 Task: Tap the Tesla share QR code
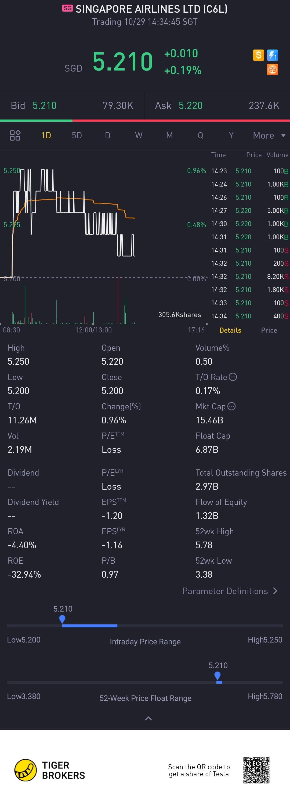[x=256, y=770]
